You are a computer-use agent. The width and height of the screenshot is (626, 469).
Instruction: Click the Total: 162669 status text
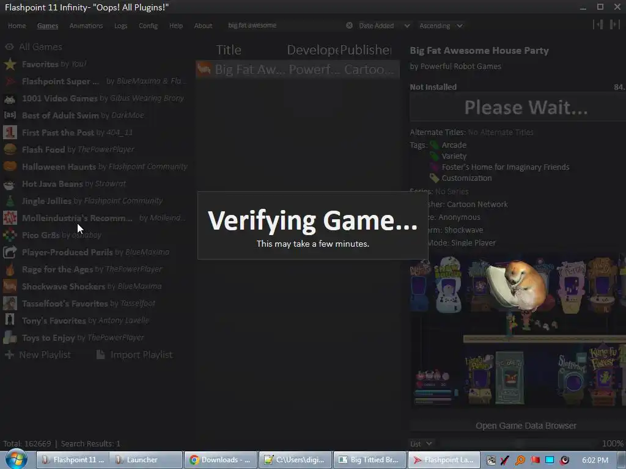27,444
